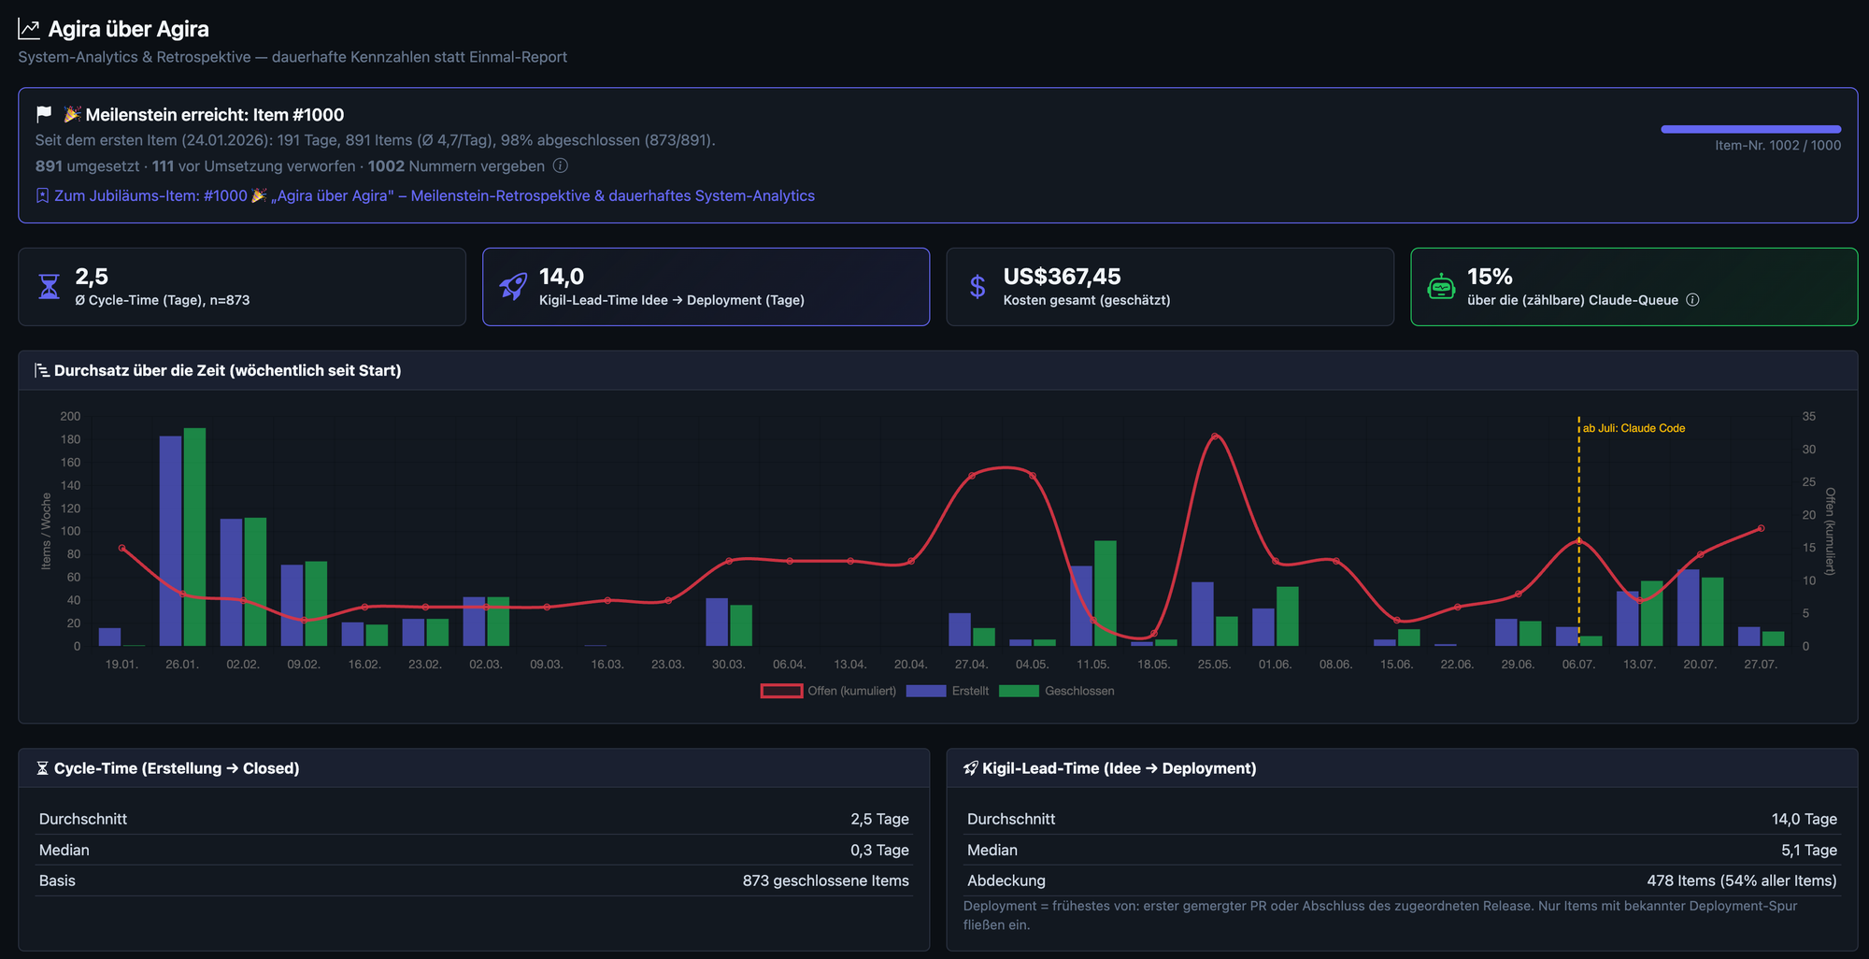
Task: Click the flag icon in milestone banner
Action: point(44,114)
